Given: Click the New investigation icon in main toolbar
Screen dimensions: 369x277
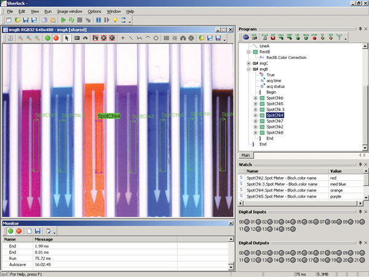Looking at the screenshot, I should [9, 20].
